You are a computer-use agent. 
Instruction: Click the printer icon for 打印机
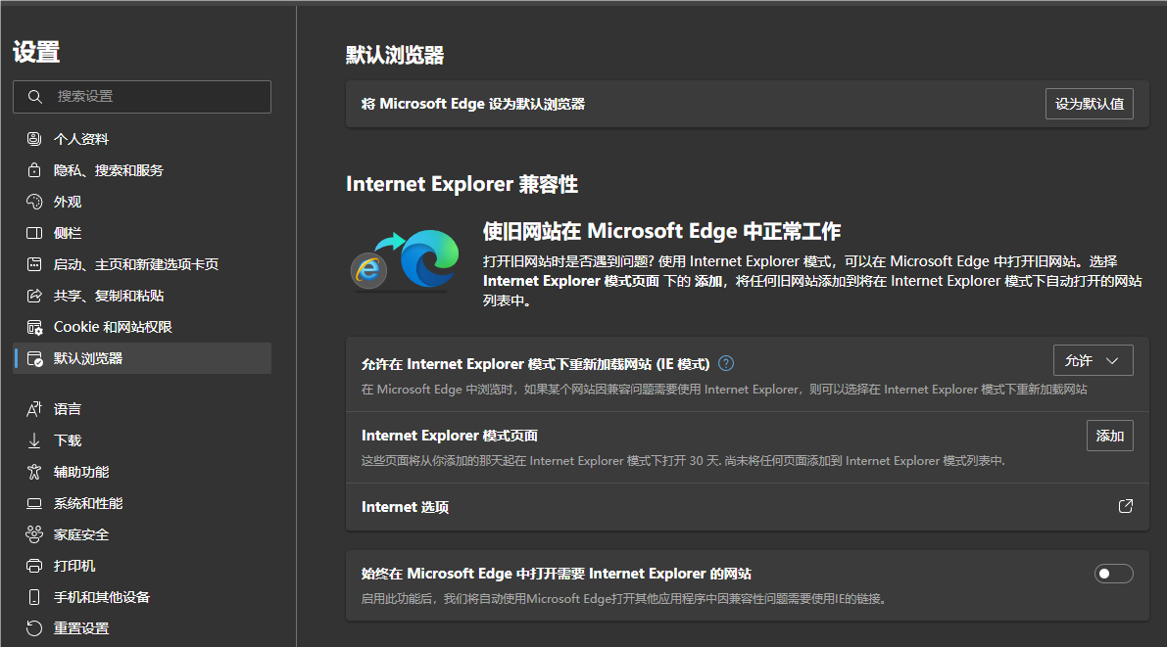point(34,566)
